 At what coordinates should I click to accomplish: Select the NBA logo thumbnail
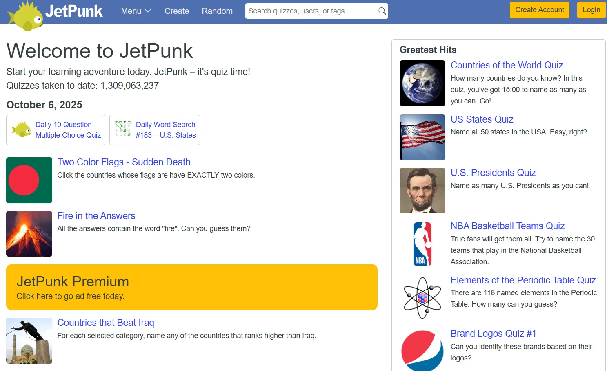coord(422,244)
